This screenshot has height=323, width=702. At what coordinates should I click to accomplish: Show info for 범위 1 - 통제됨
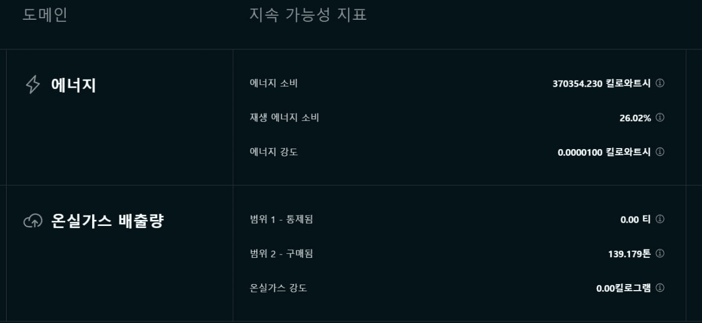point(660,219)
